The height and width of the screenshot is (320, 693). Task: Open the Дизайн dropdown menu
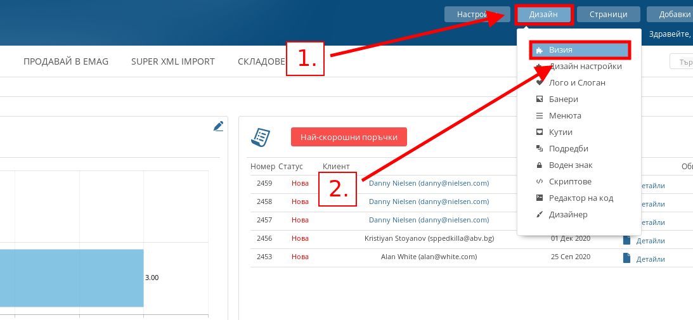coord(543,15)
